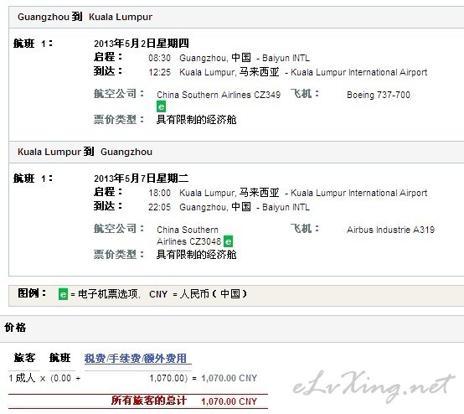Viewport: 464px width, 414px height.
Task: Click the date 2013年5月7日星期二
Action: pos(142,179)
